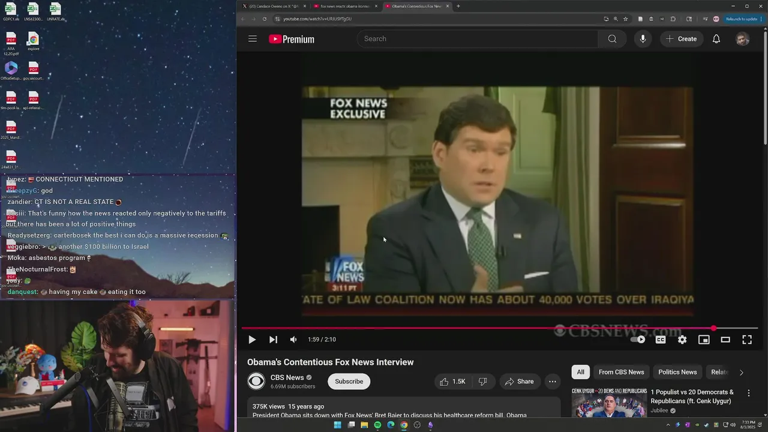This screenshot has height=432, width=768.
Task: Play the paused video
Action: tap(252, 340)
